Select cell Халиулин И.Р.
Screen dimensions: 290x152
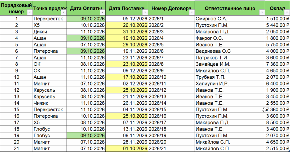click(230, 84)
